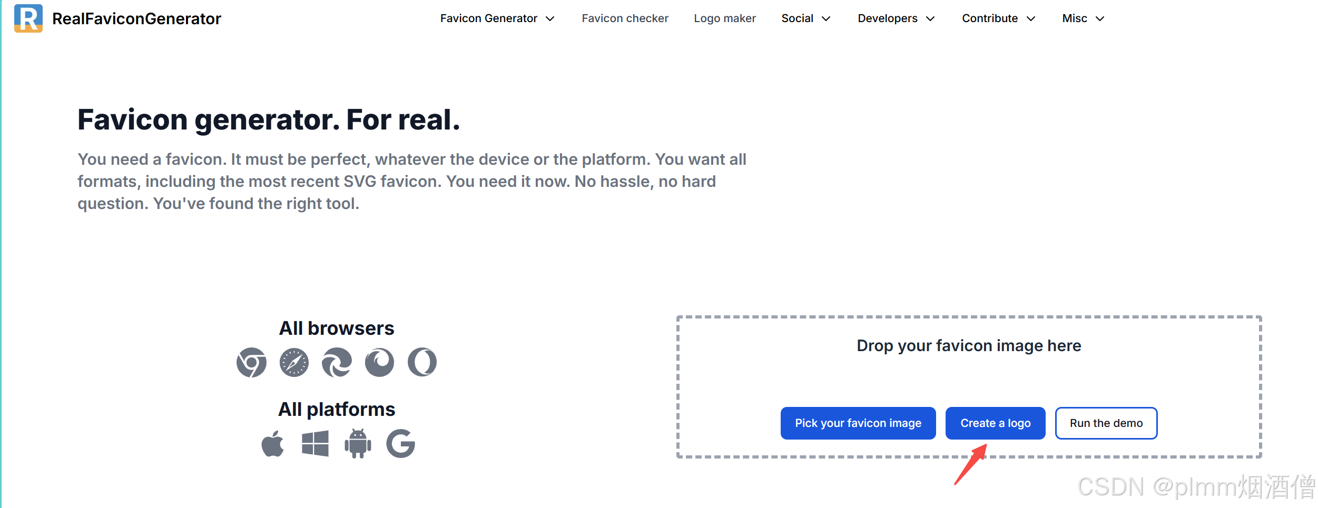Expand the Misc menu chevron

(x=1100, y=19)
